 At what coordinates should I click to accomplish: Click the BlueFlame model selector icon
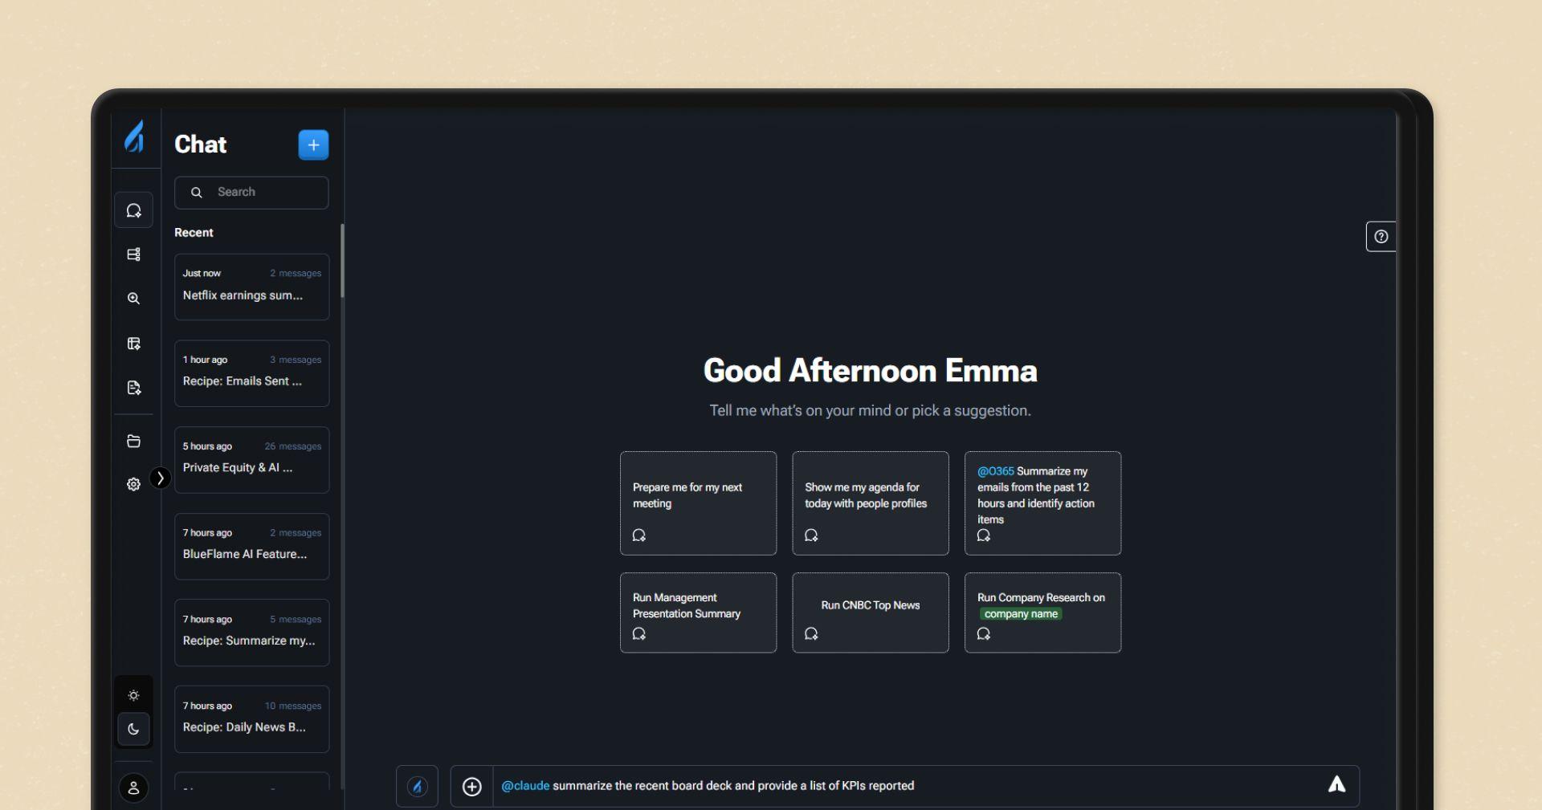point(417,787)
